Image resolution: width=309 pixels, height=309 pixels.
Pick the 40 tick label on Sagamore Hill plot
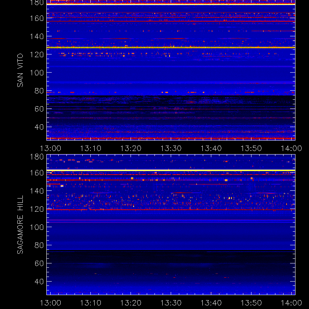tap(39, 282)
